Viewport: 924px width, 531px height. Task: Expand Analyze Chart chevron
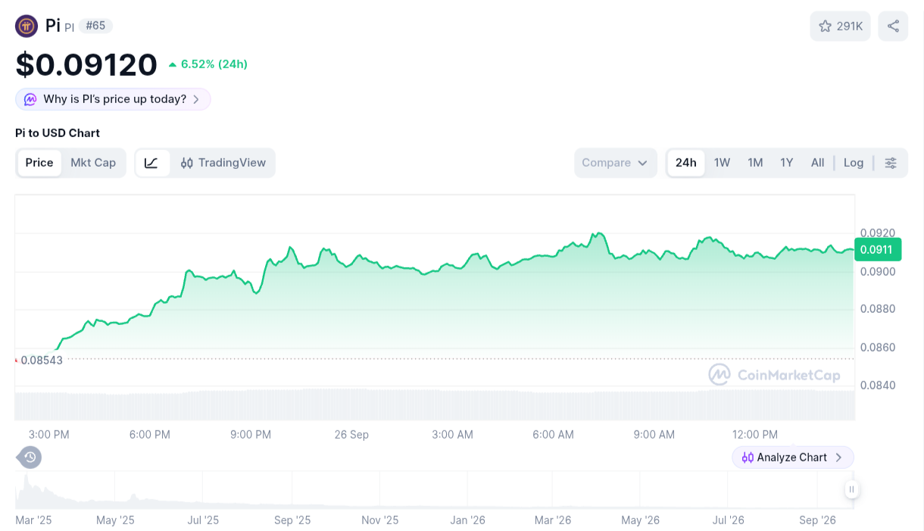(838, 458)
